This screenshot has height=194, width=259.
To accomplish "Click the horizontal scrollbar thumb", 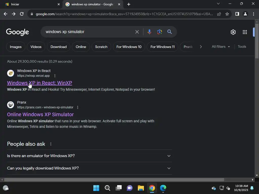I will (114, 180).
